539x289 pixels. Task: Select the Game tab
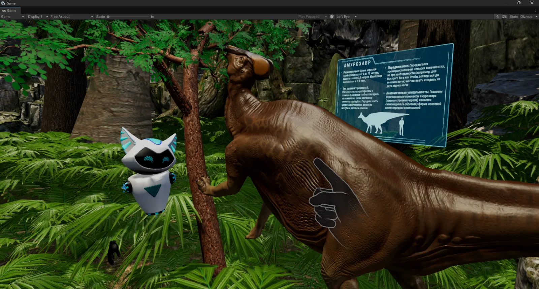(9, 10)
